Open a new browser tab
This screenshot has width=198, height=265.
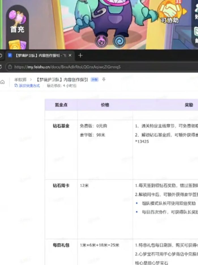click(x=80, y=55)
